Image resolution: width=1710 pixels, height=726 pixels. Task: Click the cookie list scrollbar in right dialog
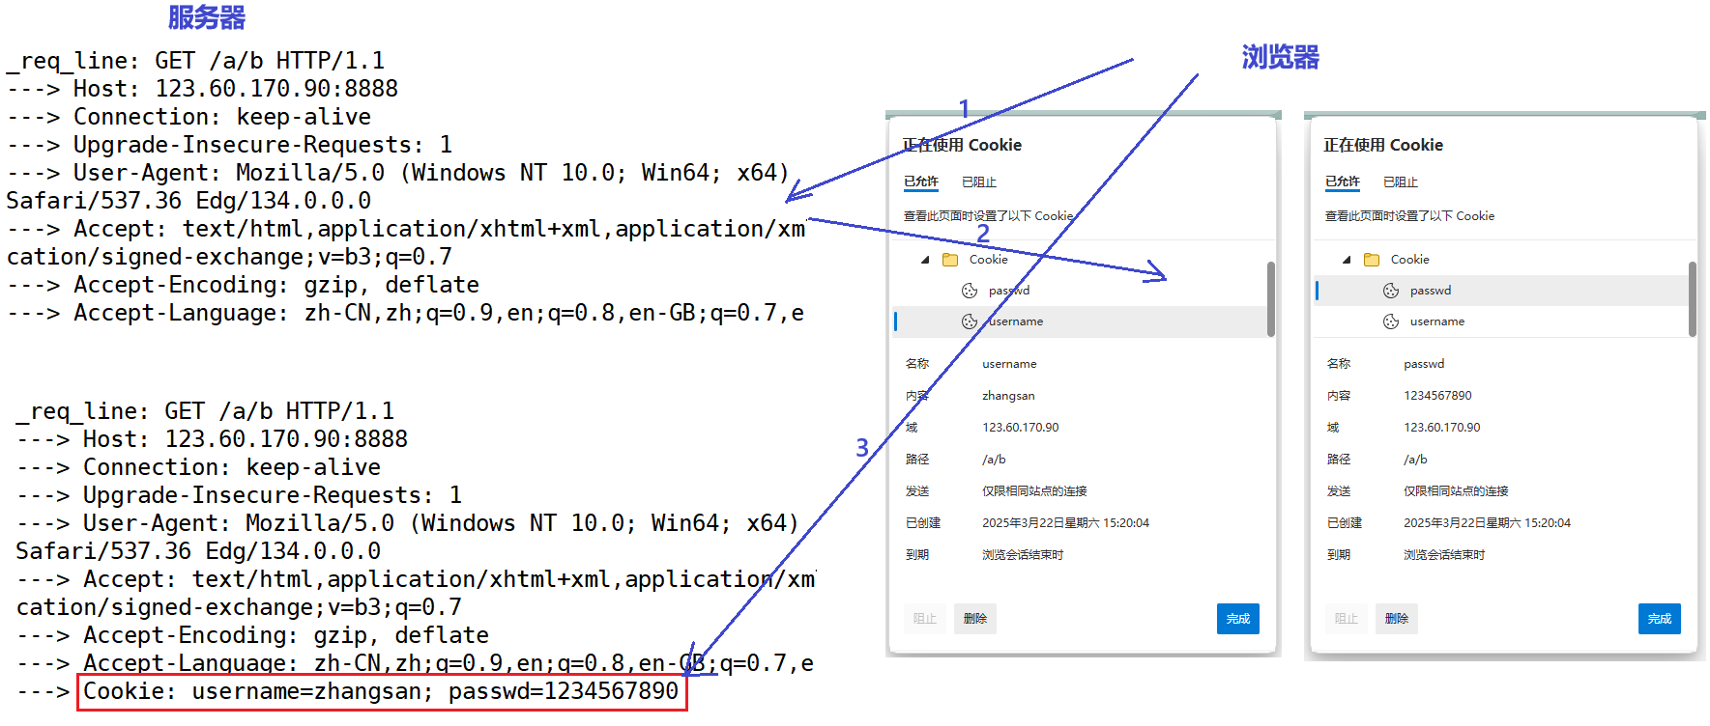(x=1693, y=299)
